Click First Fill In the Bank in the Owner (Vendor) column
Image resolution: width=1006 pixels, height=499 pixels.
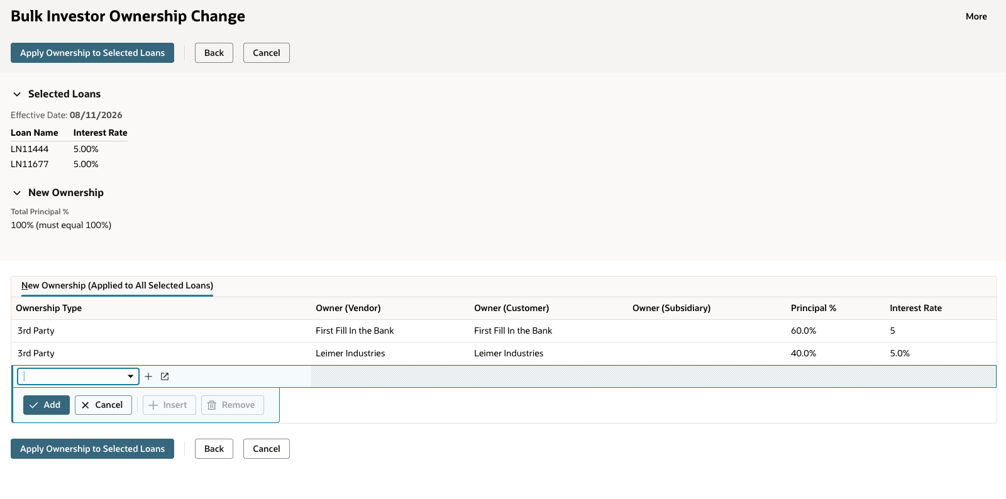tap(355, 331)
